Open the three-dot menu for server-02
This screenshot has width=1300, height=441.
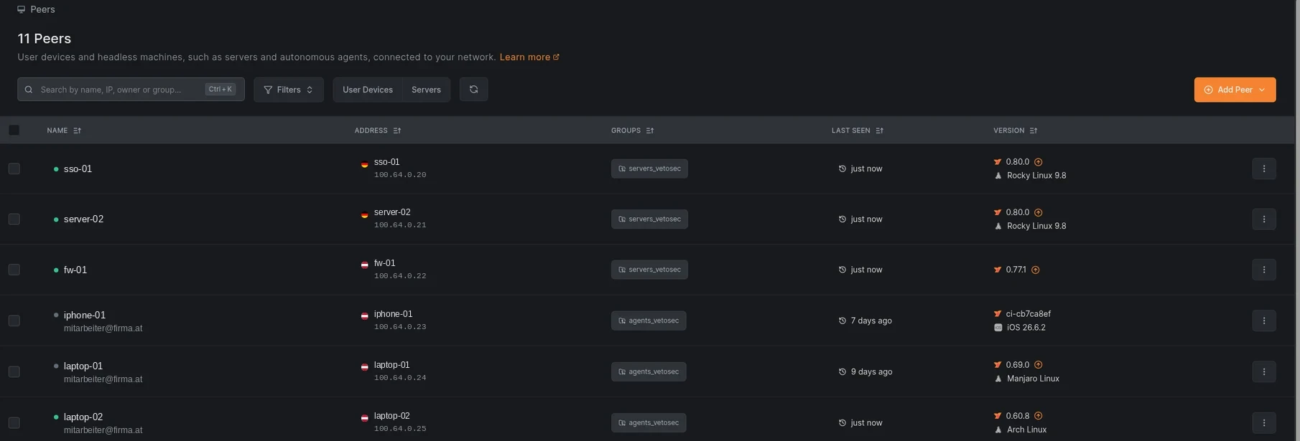(x=1263, y=219)
